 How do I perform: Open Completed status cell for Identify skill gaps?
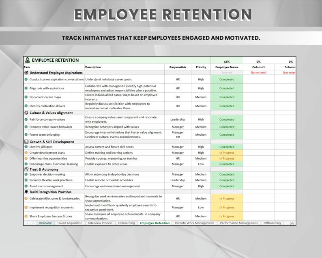(227, 147)
